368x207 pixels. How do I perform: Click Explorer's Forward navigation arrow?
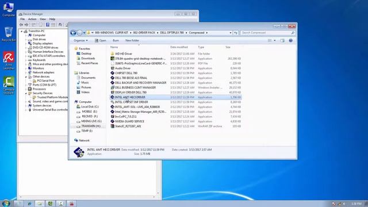coord(80,33)
